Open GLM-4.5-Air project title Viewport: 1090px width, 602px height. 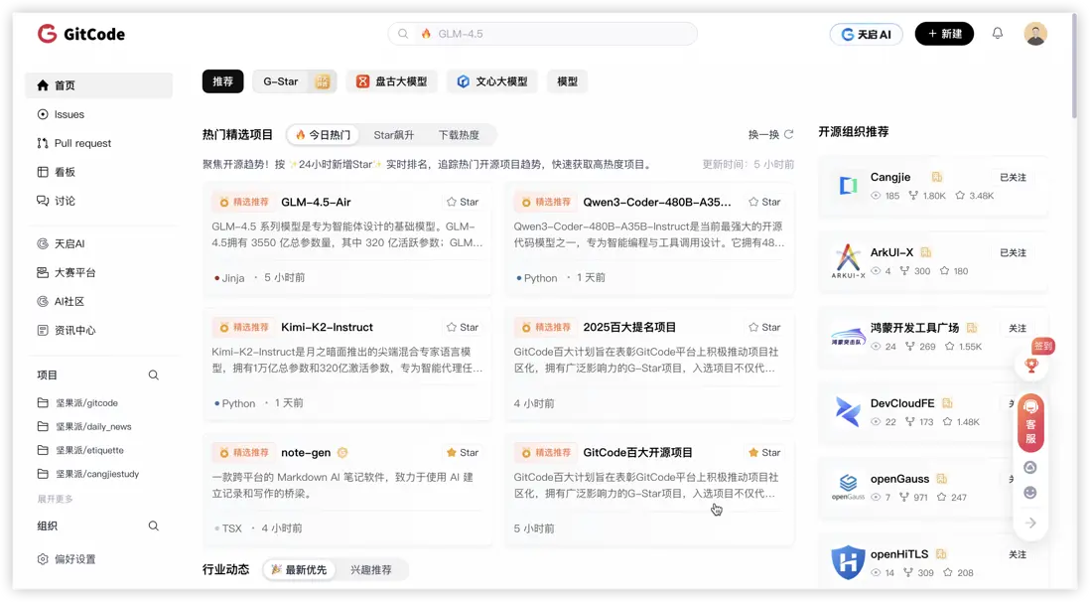tap(316, 202)
